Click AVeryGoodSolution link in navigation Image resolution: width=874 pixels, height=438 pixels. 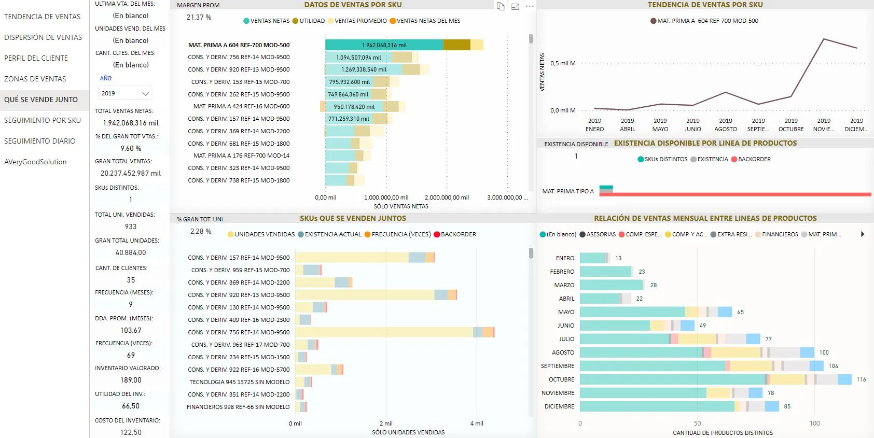(35, 162)
